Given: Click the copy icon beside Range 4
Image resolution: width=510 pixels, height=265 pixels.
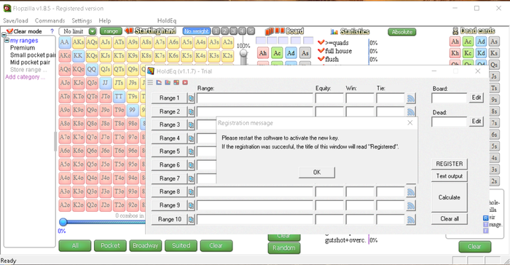Looking at the screenshot, I should [191, 138].
